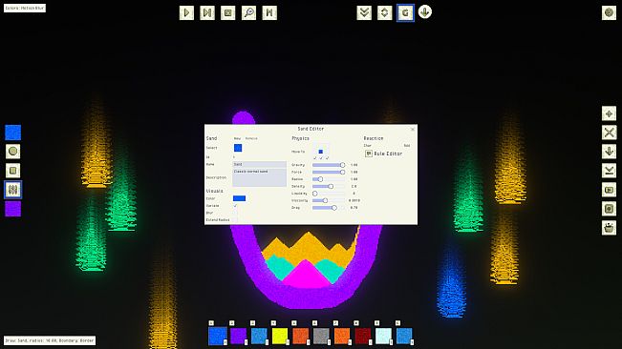The height and width of the screenshot is (349, 622).
Task: Adjust the Liquidity slider
Action: click(x=329, y=194)
